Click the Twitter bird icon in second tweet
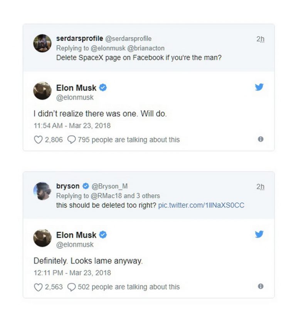Screen dimensions: 296x316 (259, 234)
